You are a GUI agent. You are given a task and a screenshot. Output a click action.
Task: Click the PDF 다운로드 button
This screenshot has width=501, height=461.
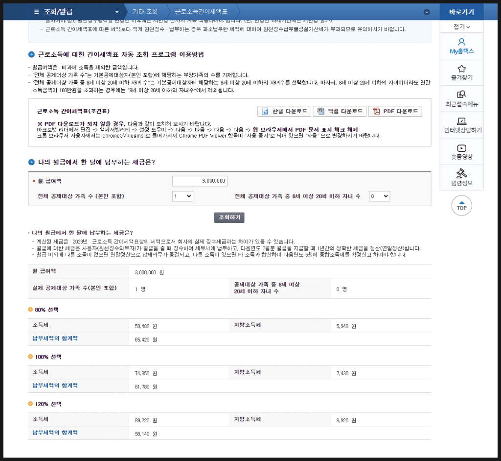click(395, 111)
